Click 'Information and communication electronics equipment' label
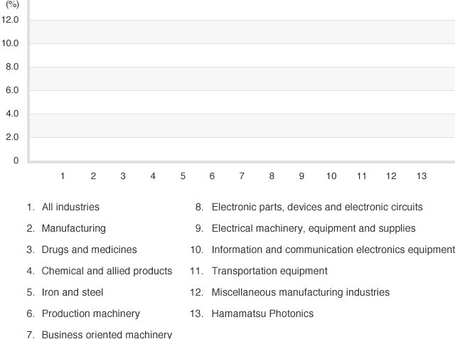455x339 pixels. pos(333,250)
